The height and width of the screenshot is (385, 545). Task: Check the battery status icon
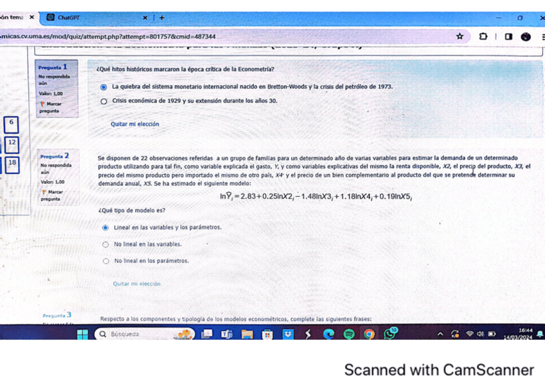[x=492, y=334]
